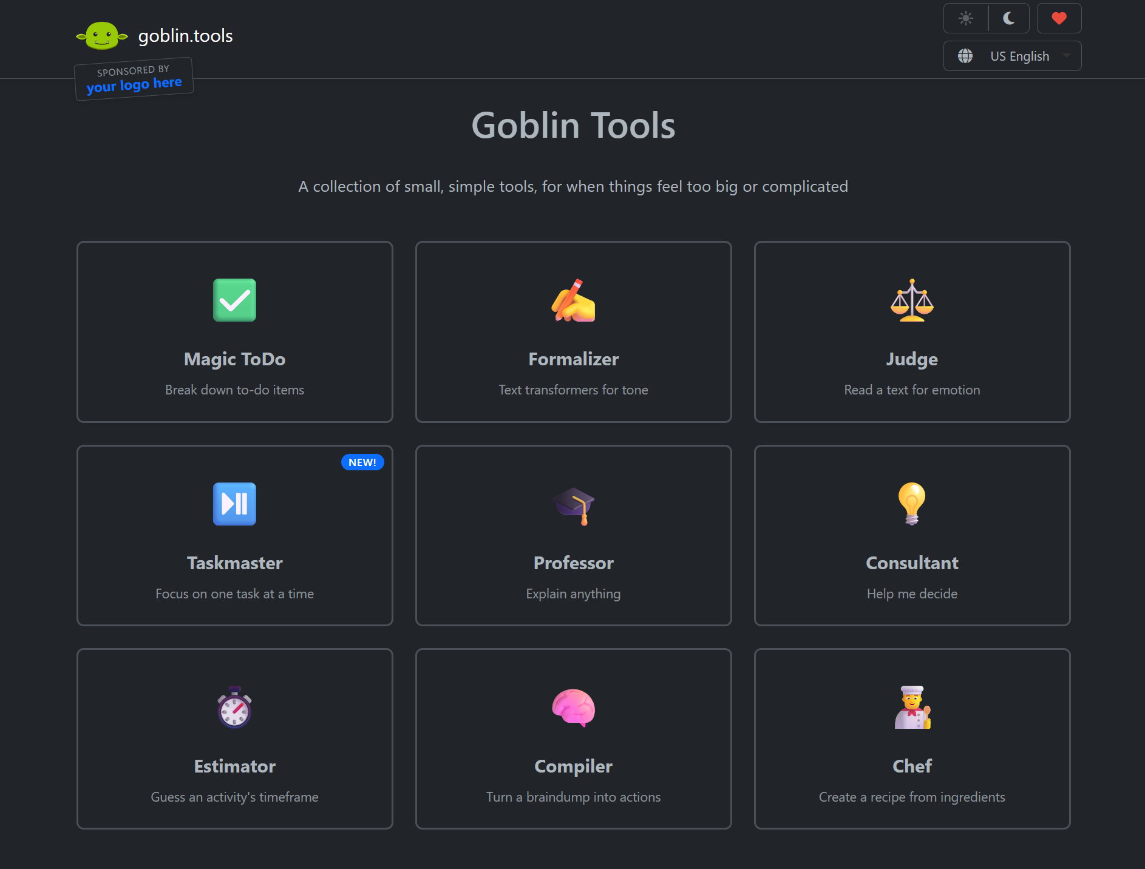
Task: Open the goblin.tools home link
Action: (185, 36)
